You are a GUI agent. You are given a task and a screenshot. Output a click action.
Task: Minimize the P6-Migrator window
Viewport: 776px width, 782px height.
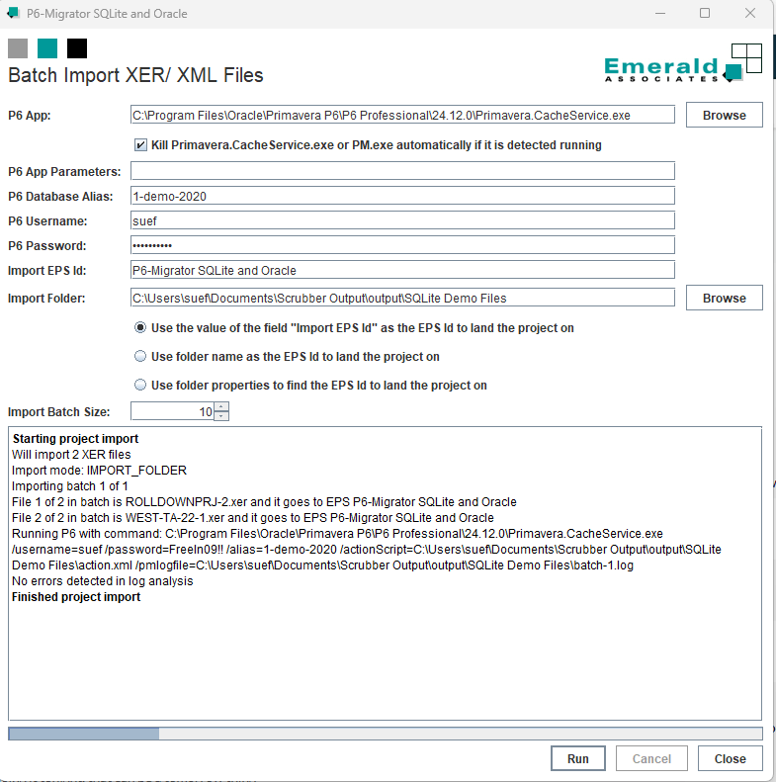coord(660,14)
